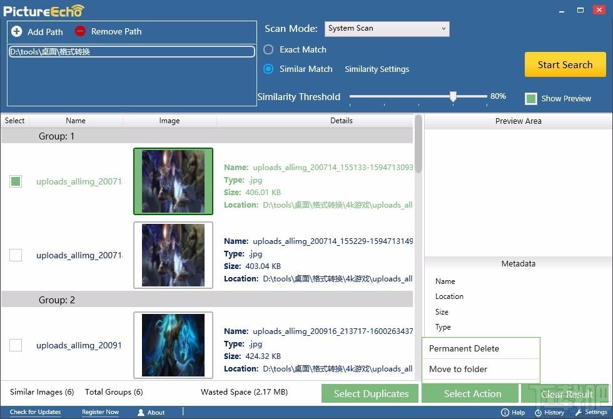Click the PictureEcho logo
Viewport: 613px width, 419px height.
[x=43, y=11]
